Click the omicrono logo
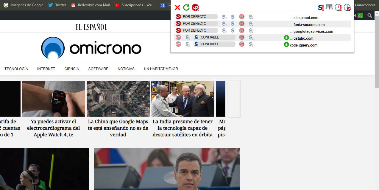The width and height of the screenshot is (379, 190). 91,48
